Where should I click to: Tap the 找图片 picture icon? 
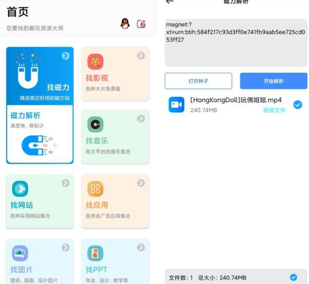(20, 253)
